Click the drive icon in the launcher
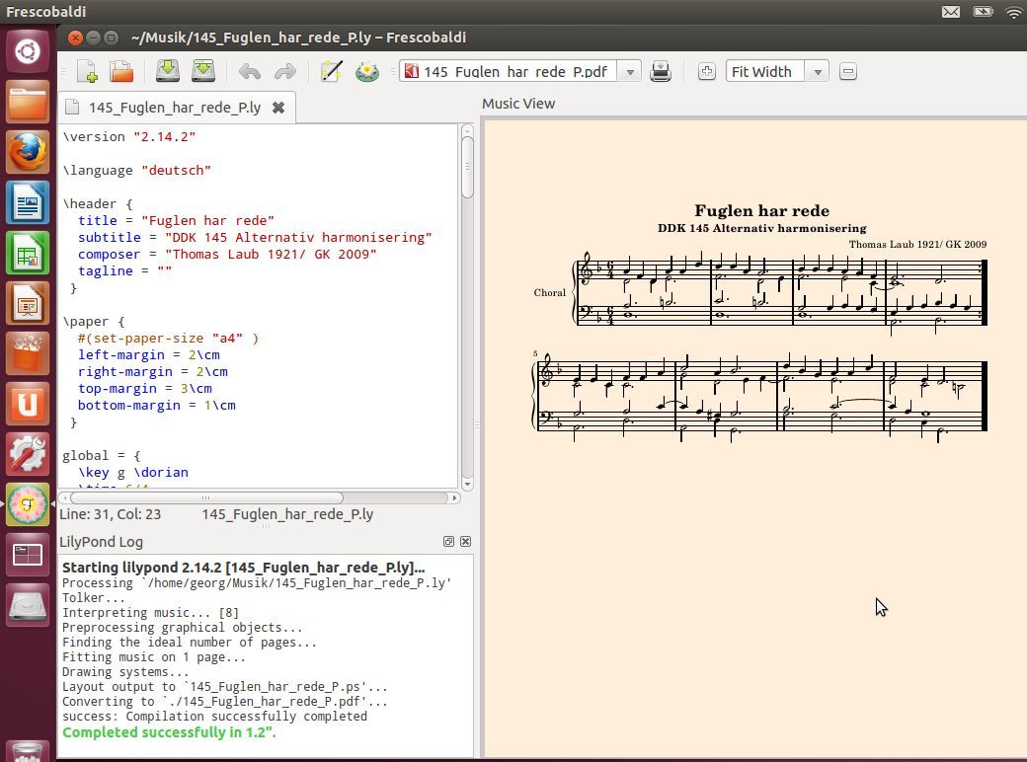The height and width of the screenshot is (762, 1027). [x=28, y=605]
